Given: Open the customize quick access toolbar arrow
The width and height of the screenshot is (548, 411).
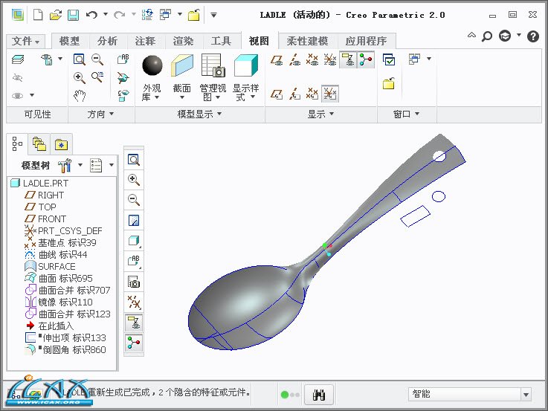Looking at the screenshot, I should pos(213,15).
